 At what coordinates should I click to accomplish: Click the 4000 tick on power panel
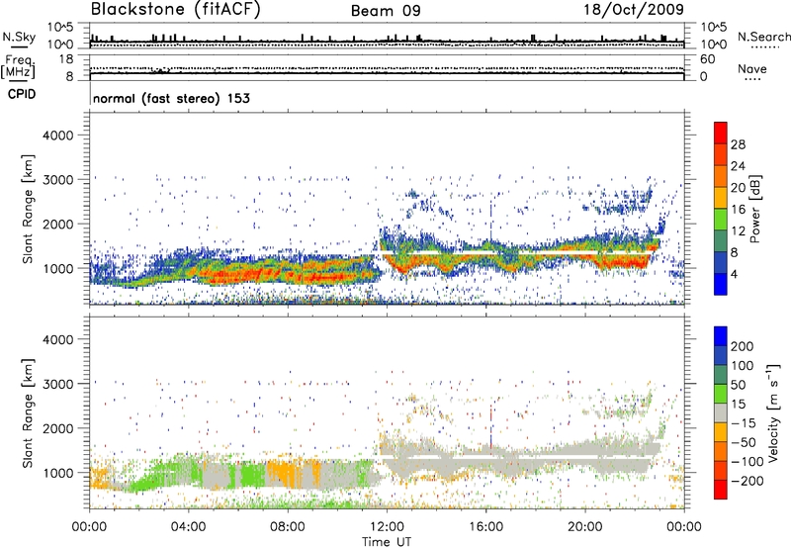pos(57,136)
